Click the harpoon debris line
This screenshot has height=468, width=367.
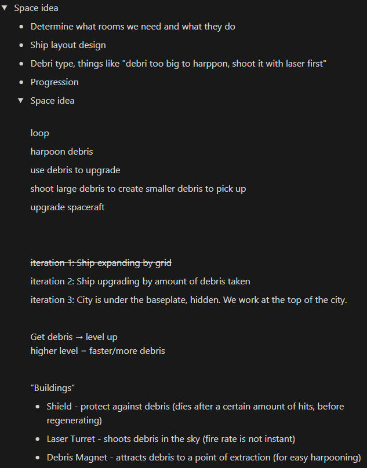tap(61, 151)
